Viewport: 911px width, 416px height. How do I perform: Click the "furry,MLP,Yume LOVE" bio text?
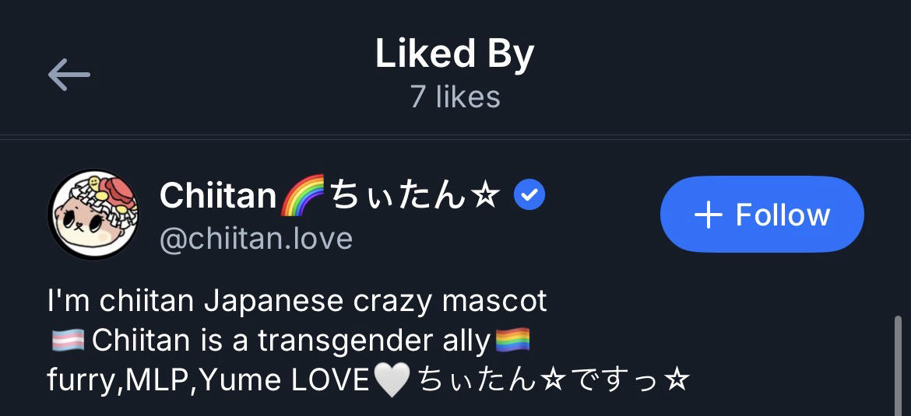point(207,381)
